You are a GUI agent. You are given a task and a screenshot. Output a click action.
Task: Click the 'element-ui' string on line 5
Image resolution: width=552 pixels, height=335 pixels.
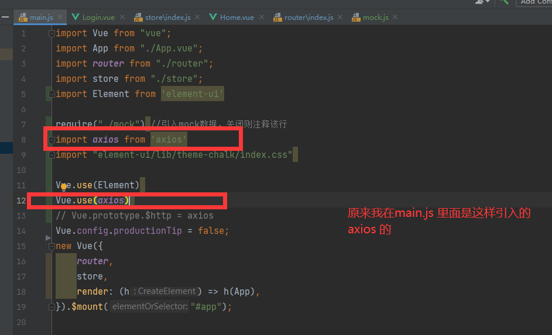click(x=192, y=94)
